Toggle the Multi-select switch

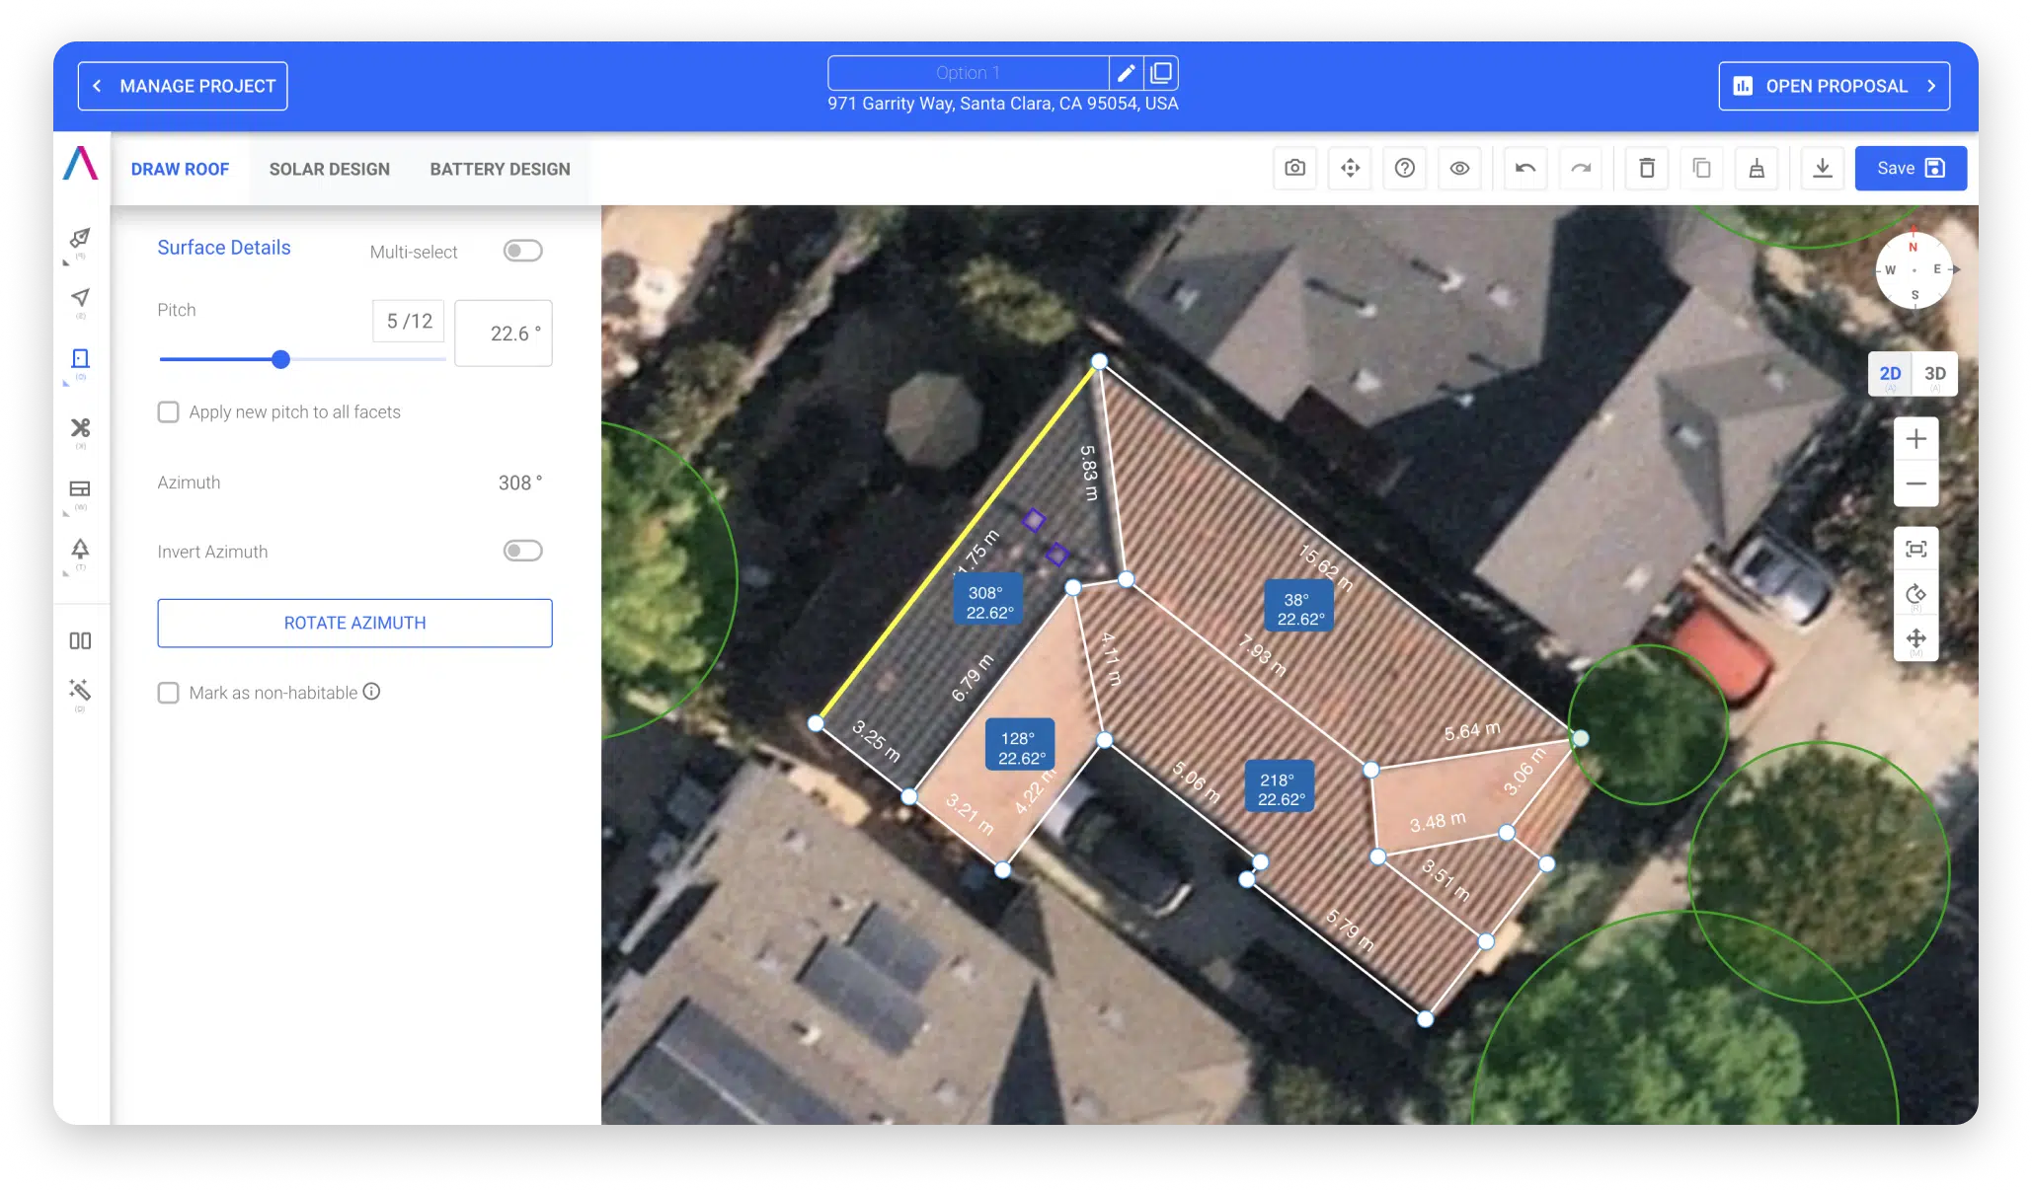pyautogui.click(x=522, y=251)
